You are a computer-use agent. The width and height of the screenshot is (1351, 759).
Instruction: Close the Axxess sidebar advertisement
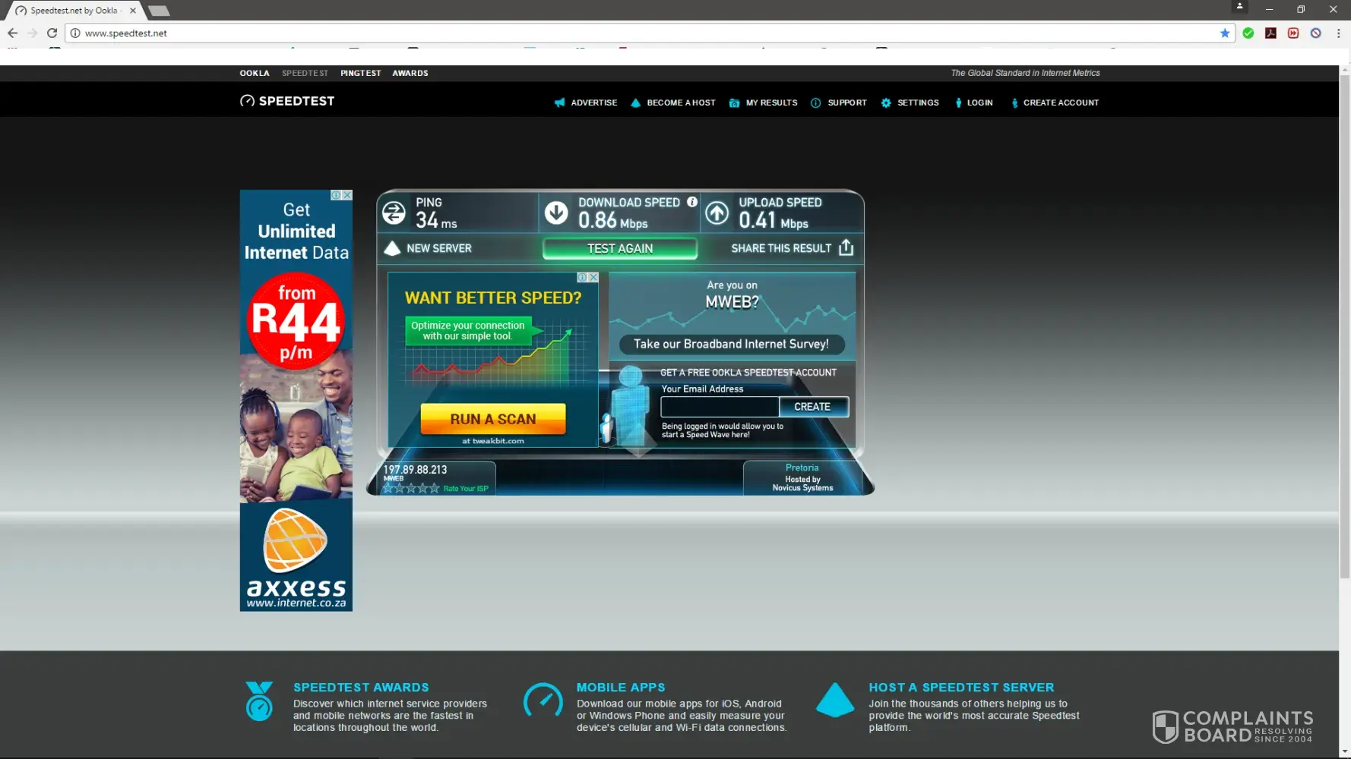pos(347,195)
